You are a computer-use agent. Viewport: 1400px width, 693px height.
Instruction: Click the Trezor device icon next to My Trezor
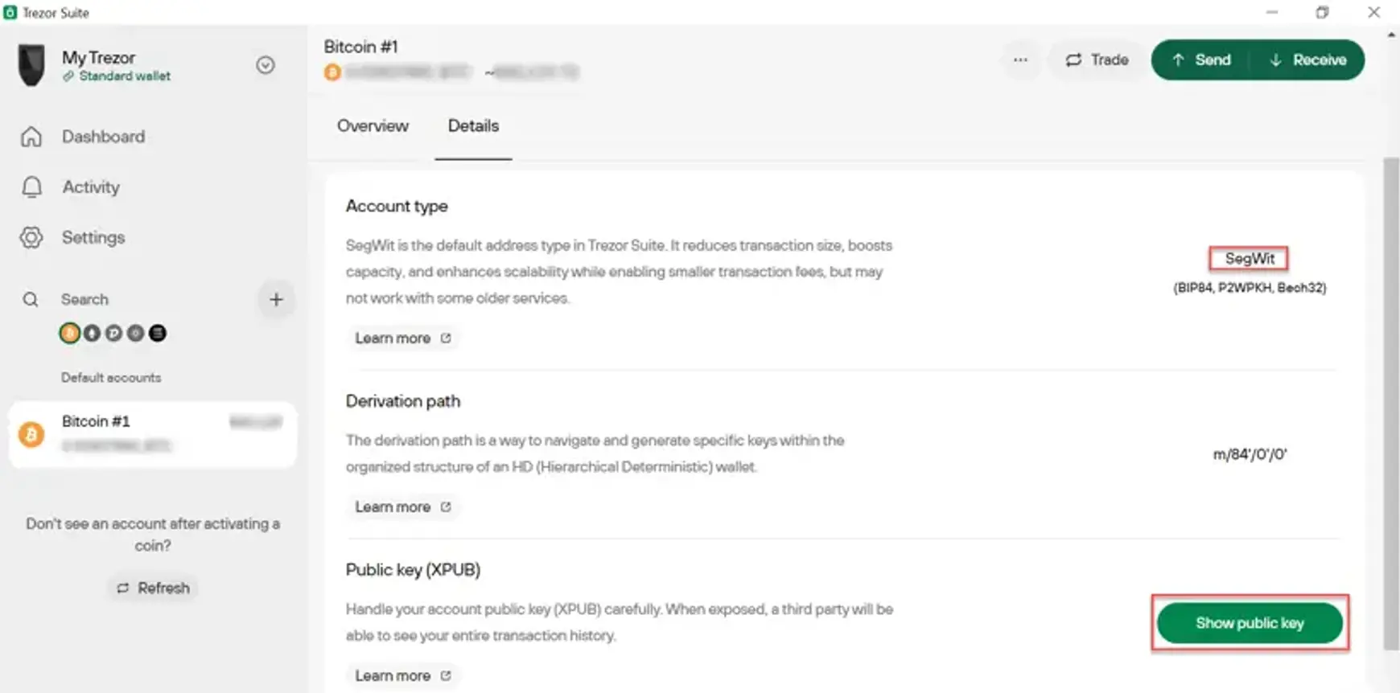[30, 65]
